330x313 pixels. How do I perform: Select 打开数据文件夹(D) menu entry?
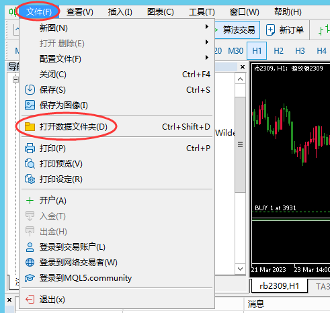click(x=117, y=126)
